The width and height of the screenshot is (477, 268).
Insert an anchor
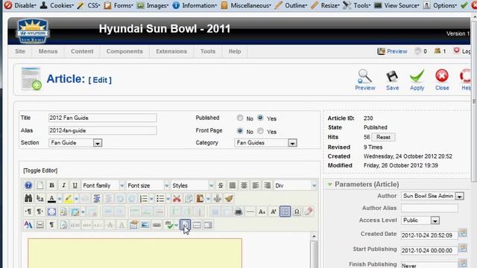point(217,199)
